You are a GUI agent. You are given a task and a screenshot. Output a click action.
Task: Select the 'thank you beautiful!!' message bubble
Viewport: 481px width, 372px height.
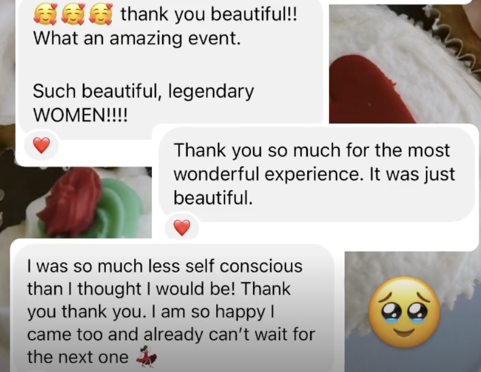[170, 66]
